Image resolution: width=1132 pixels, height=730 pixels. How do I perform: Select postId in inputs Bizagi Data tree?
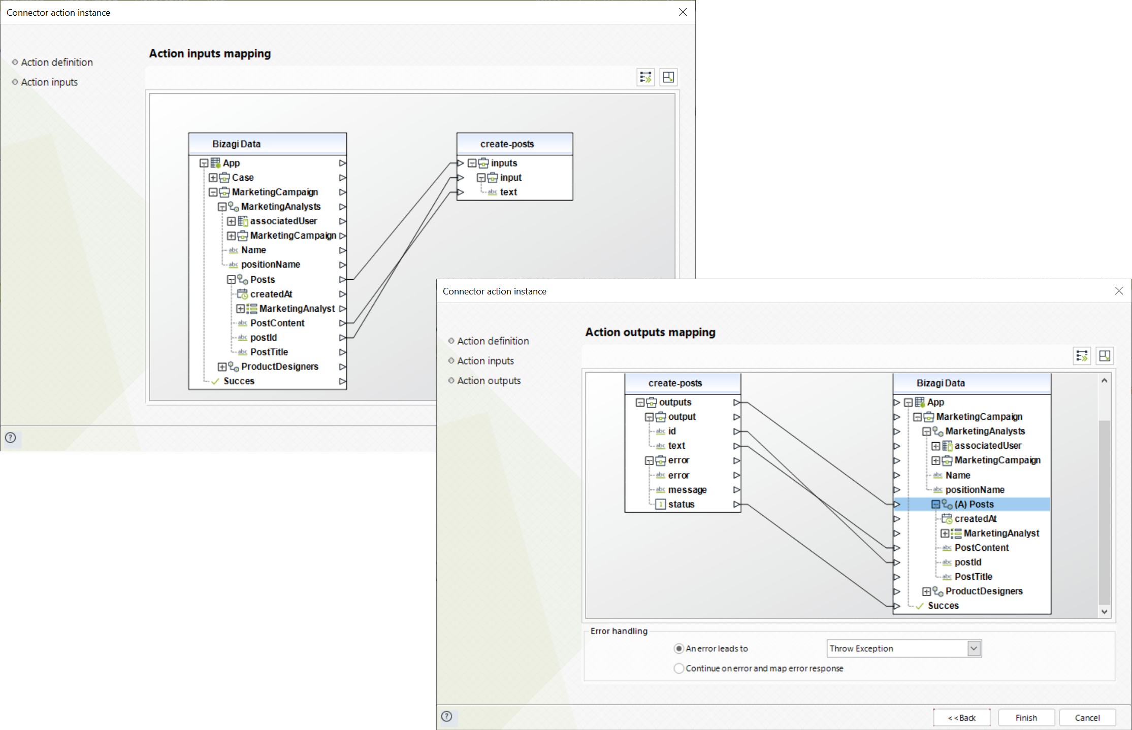[264, 338]
